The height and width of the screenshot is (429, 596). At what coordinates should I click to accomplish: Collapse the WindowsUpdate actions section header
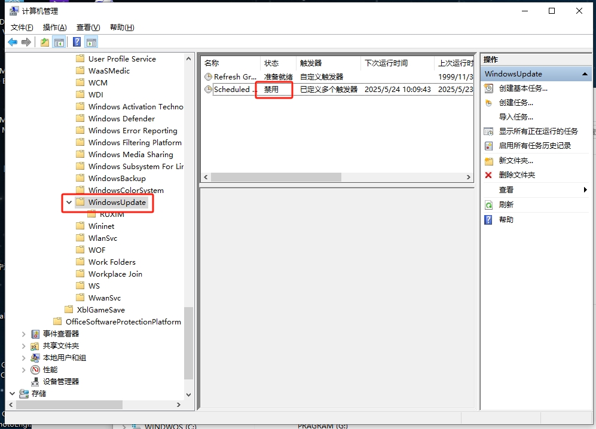click(x=586, y=74)
